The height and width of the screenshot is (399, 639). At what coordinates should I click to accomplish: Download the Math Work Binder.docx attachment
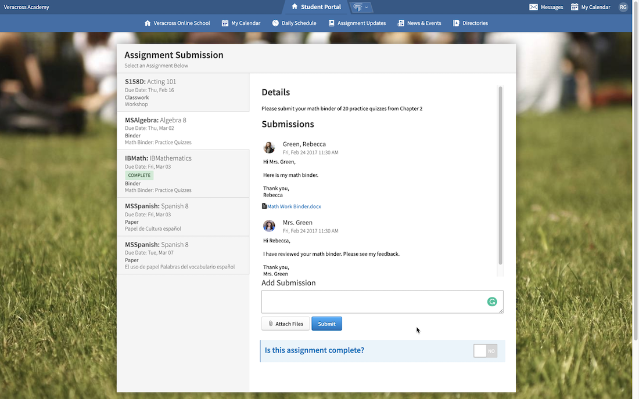(294, 205)
